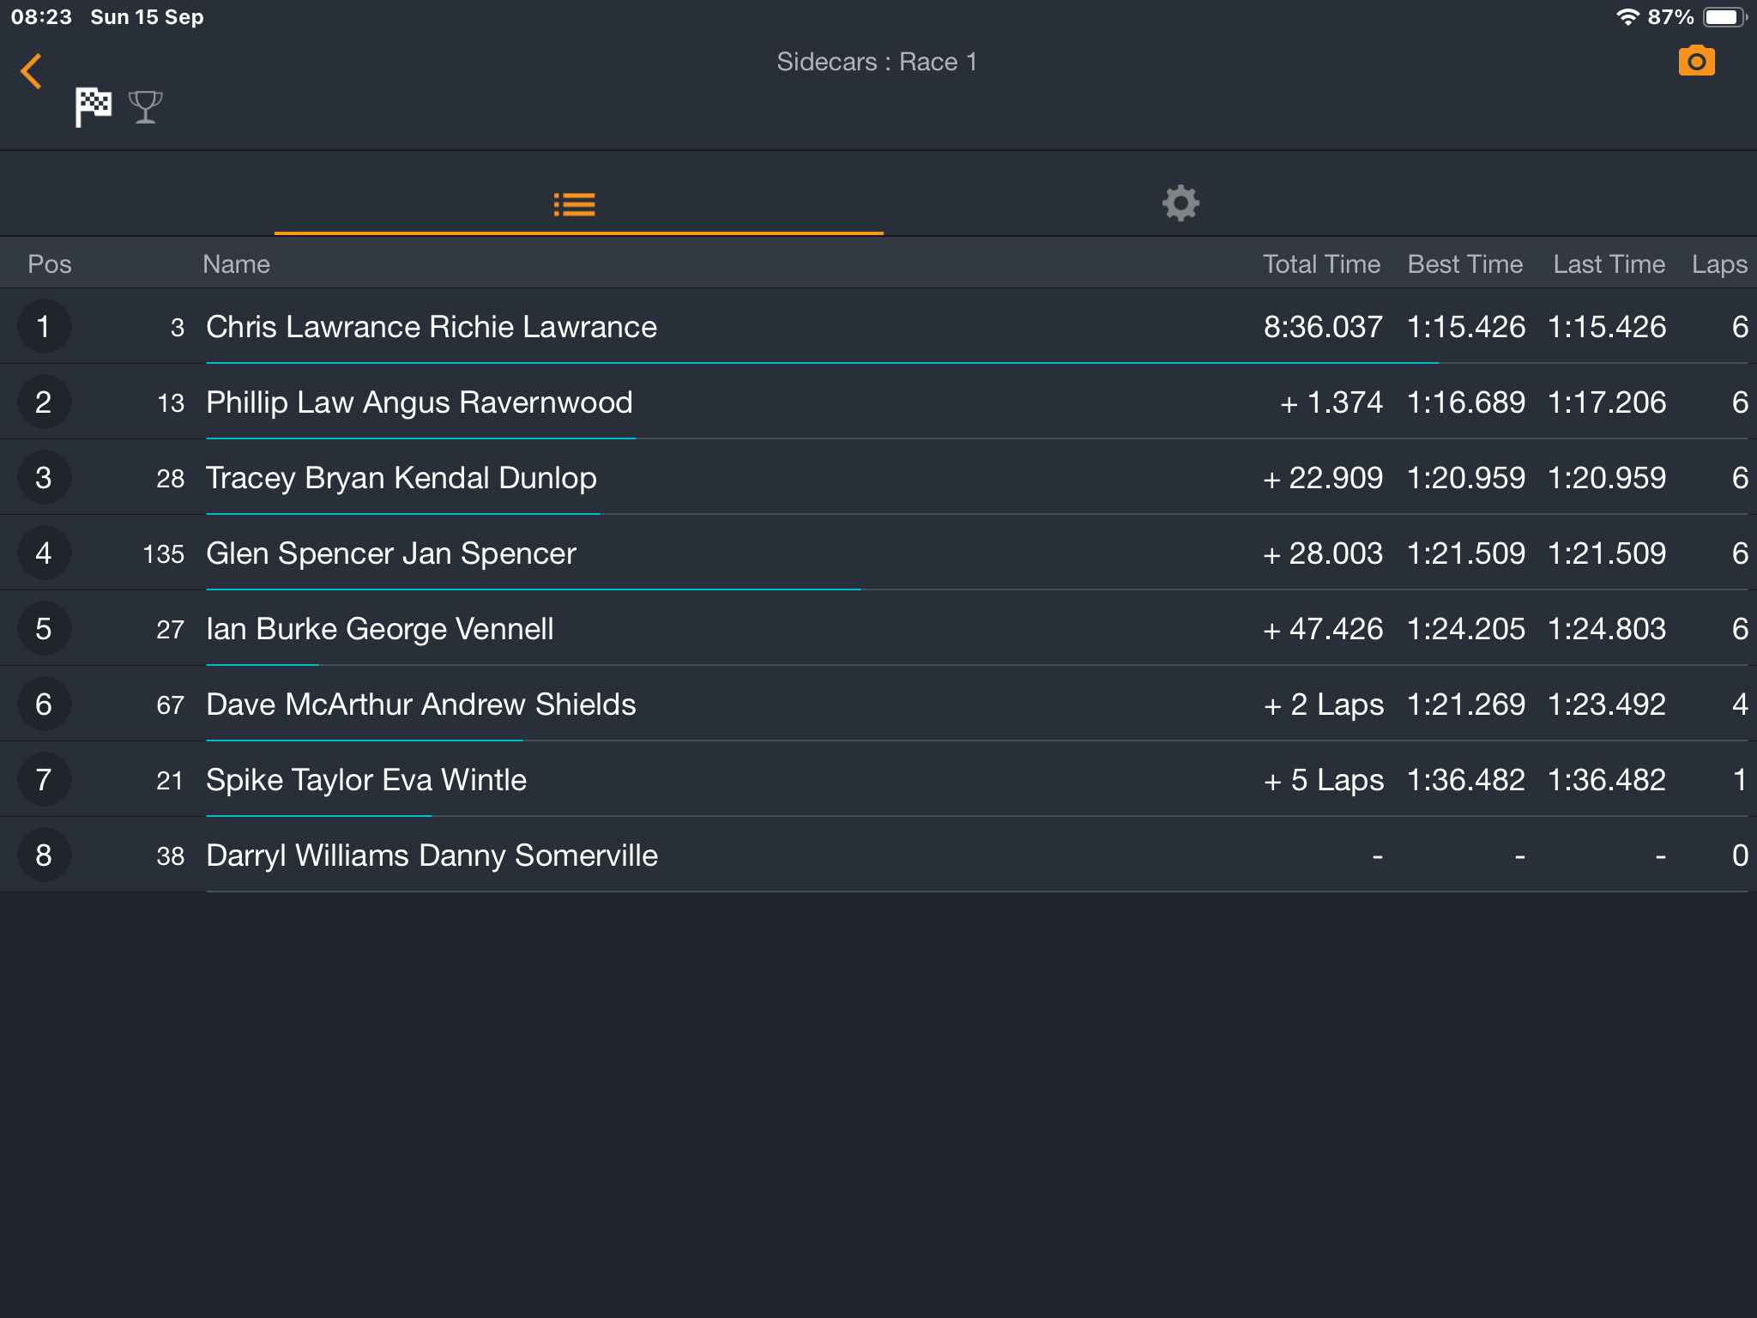Click race number 135
This screenshot has height=1318, width=1757.
164,554
